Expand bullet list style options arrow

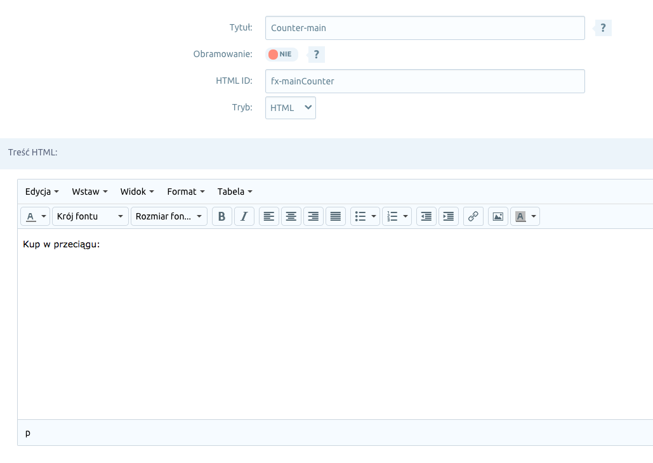(x=374, y=216)
